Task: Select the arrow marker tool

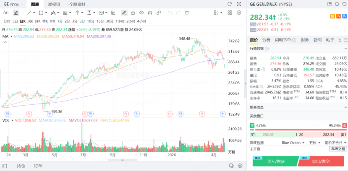Action: tap(77, 13)
